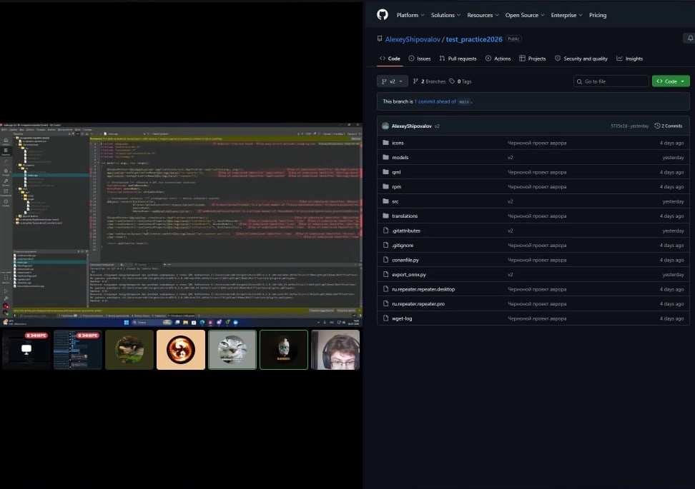Switch to the Pull requests tab
Viewport: 695px width, 489px height.
(458, 59)
